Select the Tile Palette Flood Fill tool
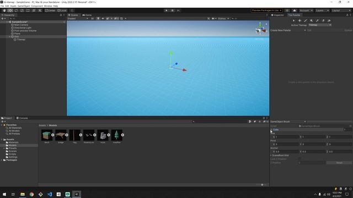The height and width of the screenshot is (198, 353). pos(329,21)
